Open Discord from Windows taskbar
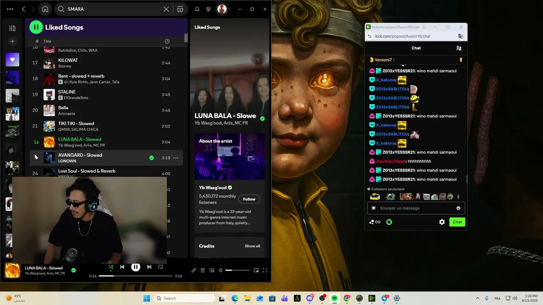 pos(310,298)
